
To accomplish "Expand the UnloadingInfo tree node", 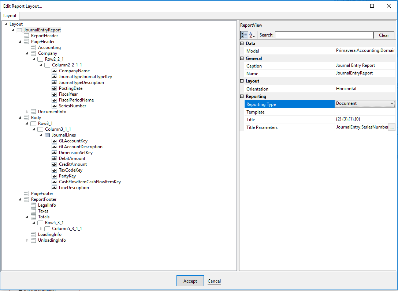I will tap(27, 240).
